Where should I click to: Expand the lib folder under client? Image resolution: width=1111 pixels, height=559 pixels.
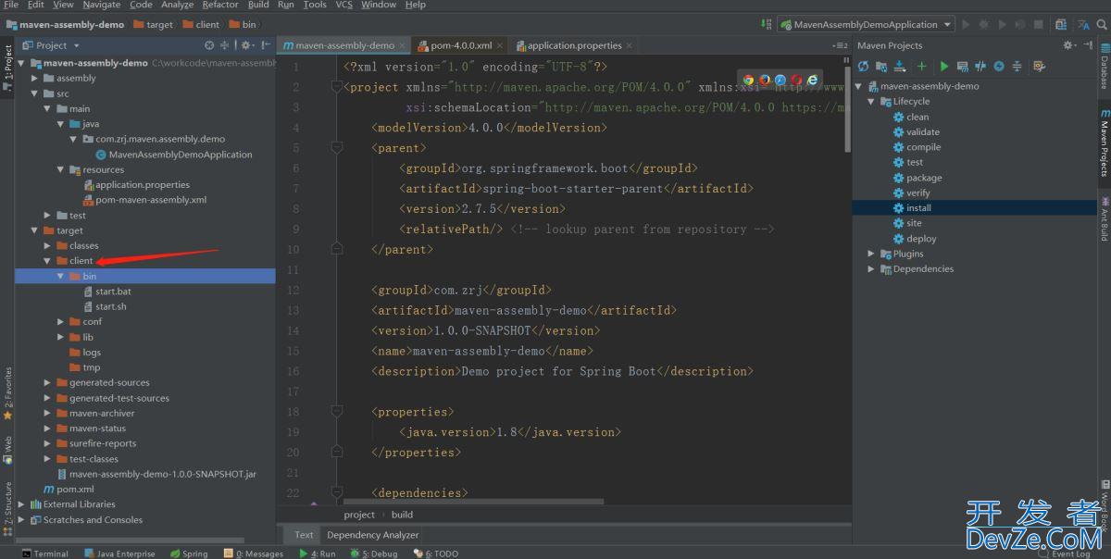pos(61,337)
